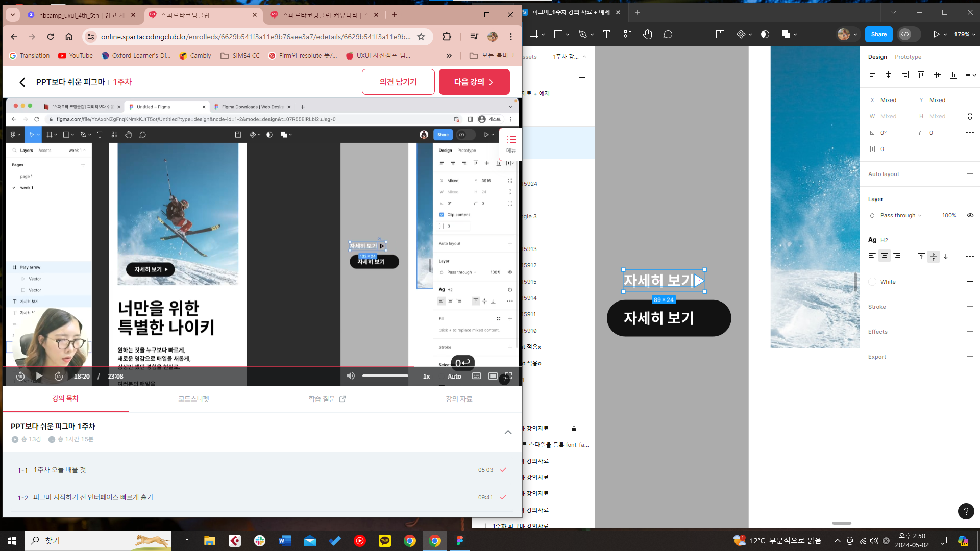Select the Text tool in Figma
The image size is (980, 551).
[x=606, y=34]
